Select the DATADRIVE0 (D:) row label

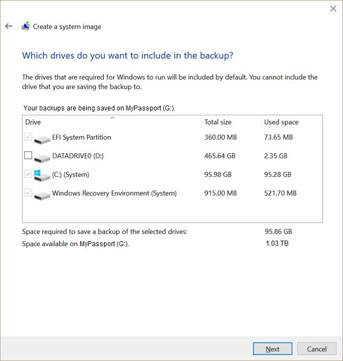click(78, 156)
